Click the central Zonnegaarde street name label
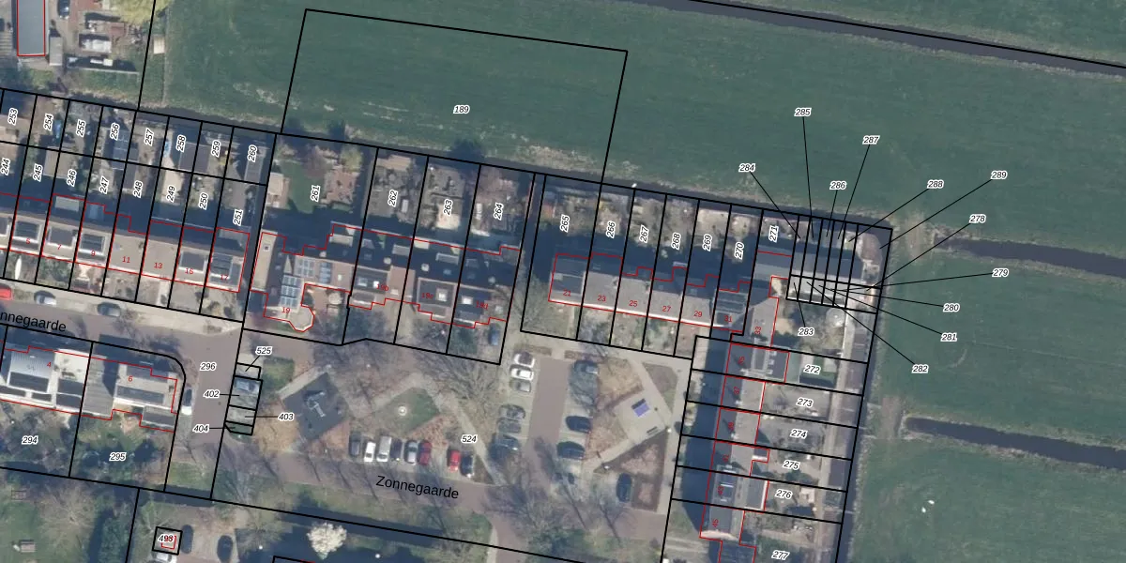This screenshot has height=563, width=1126. 417,487
